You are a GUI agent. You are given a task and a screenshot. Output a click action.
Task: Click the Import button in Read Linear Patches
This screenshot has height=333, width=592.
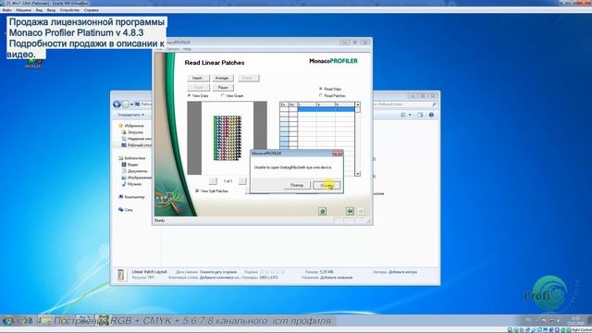[x=198, y=78]
